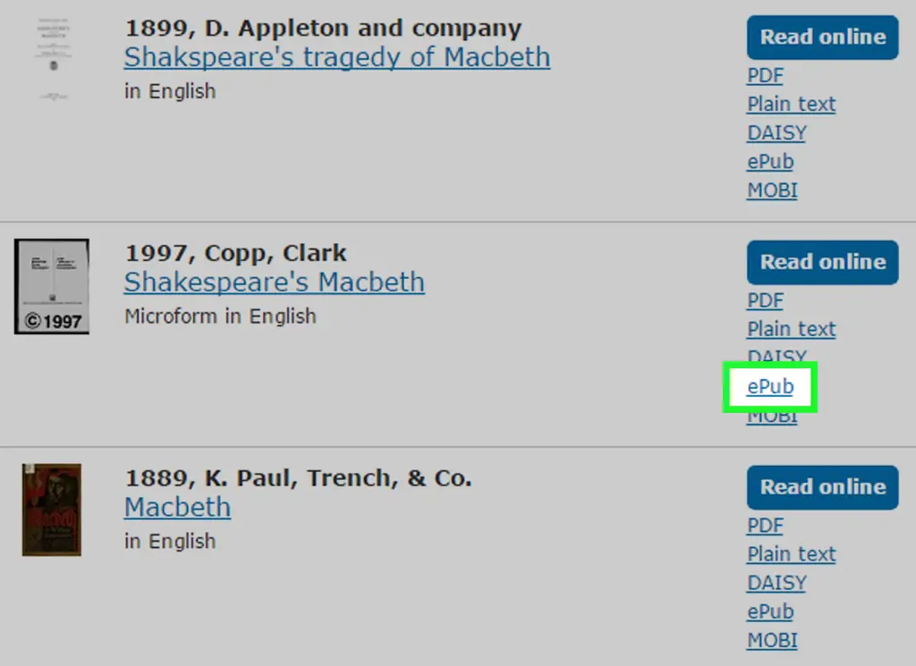Download MOBI of the 1899 Appleton edition
Screen dimensions: 916x666
[772, 190]
